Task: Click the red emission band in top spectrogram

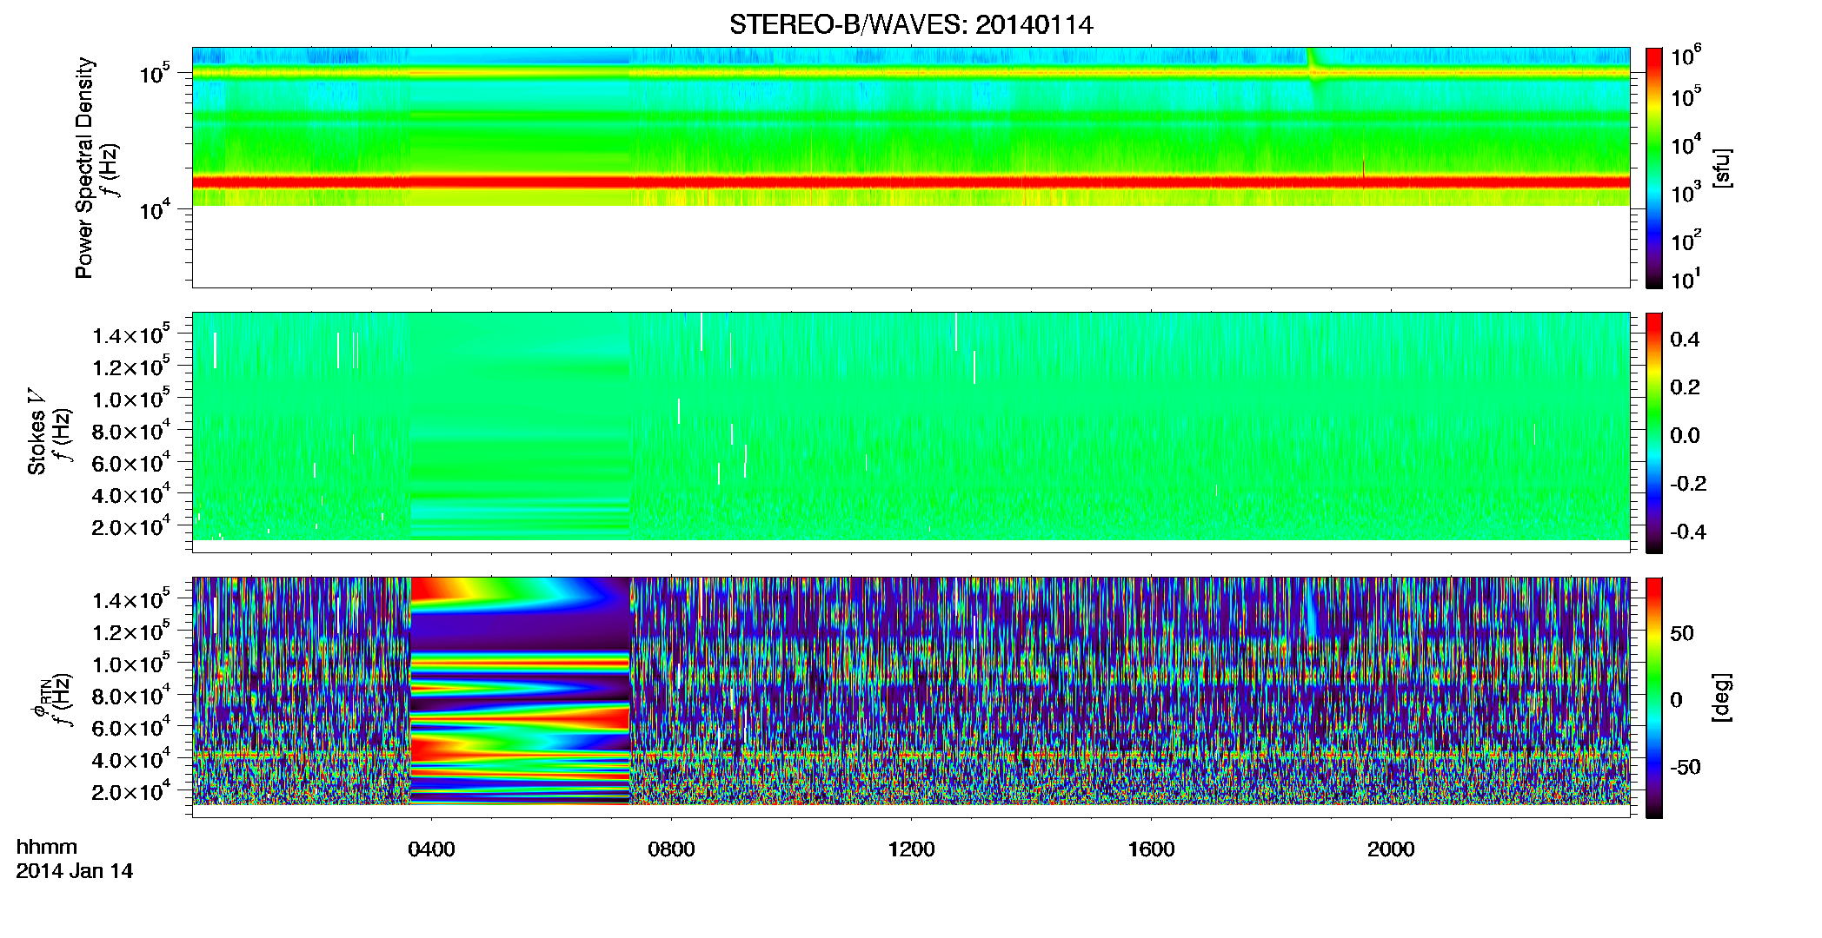Action: tap(910, 182)
